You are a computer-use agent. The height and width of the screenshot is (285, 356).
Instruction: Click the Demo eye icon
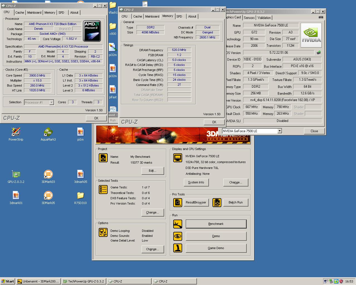[177, 236]
